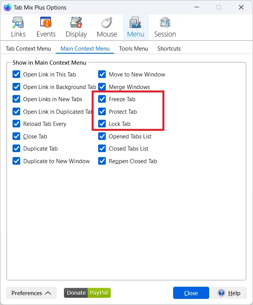Go to the Shortcuts tab
The width and height of the screenshot is (253, 305).
[x=169, y=49]
